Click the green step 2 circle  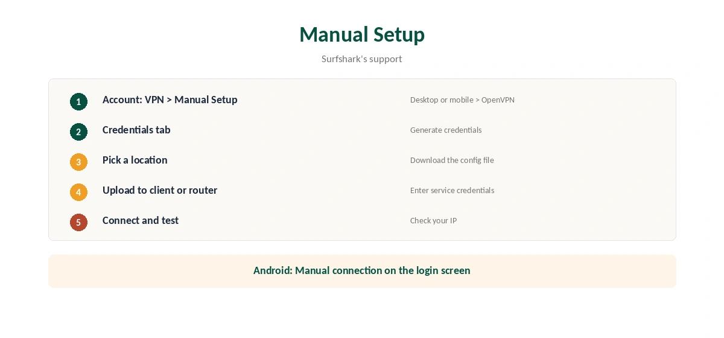78,132
